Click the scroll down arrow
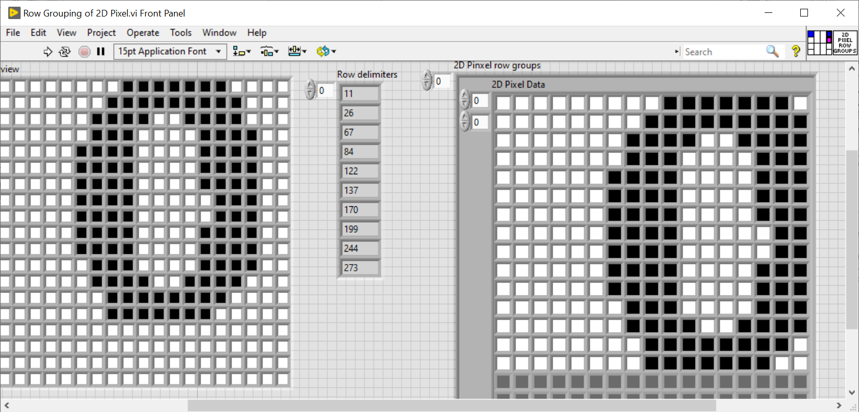 pyautogui.click(x=852, y=392)
